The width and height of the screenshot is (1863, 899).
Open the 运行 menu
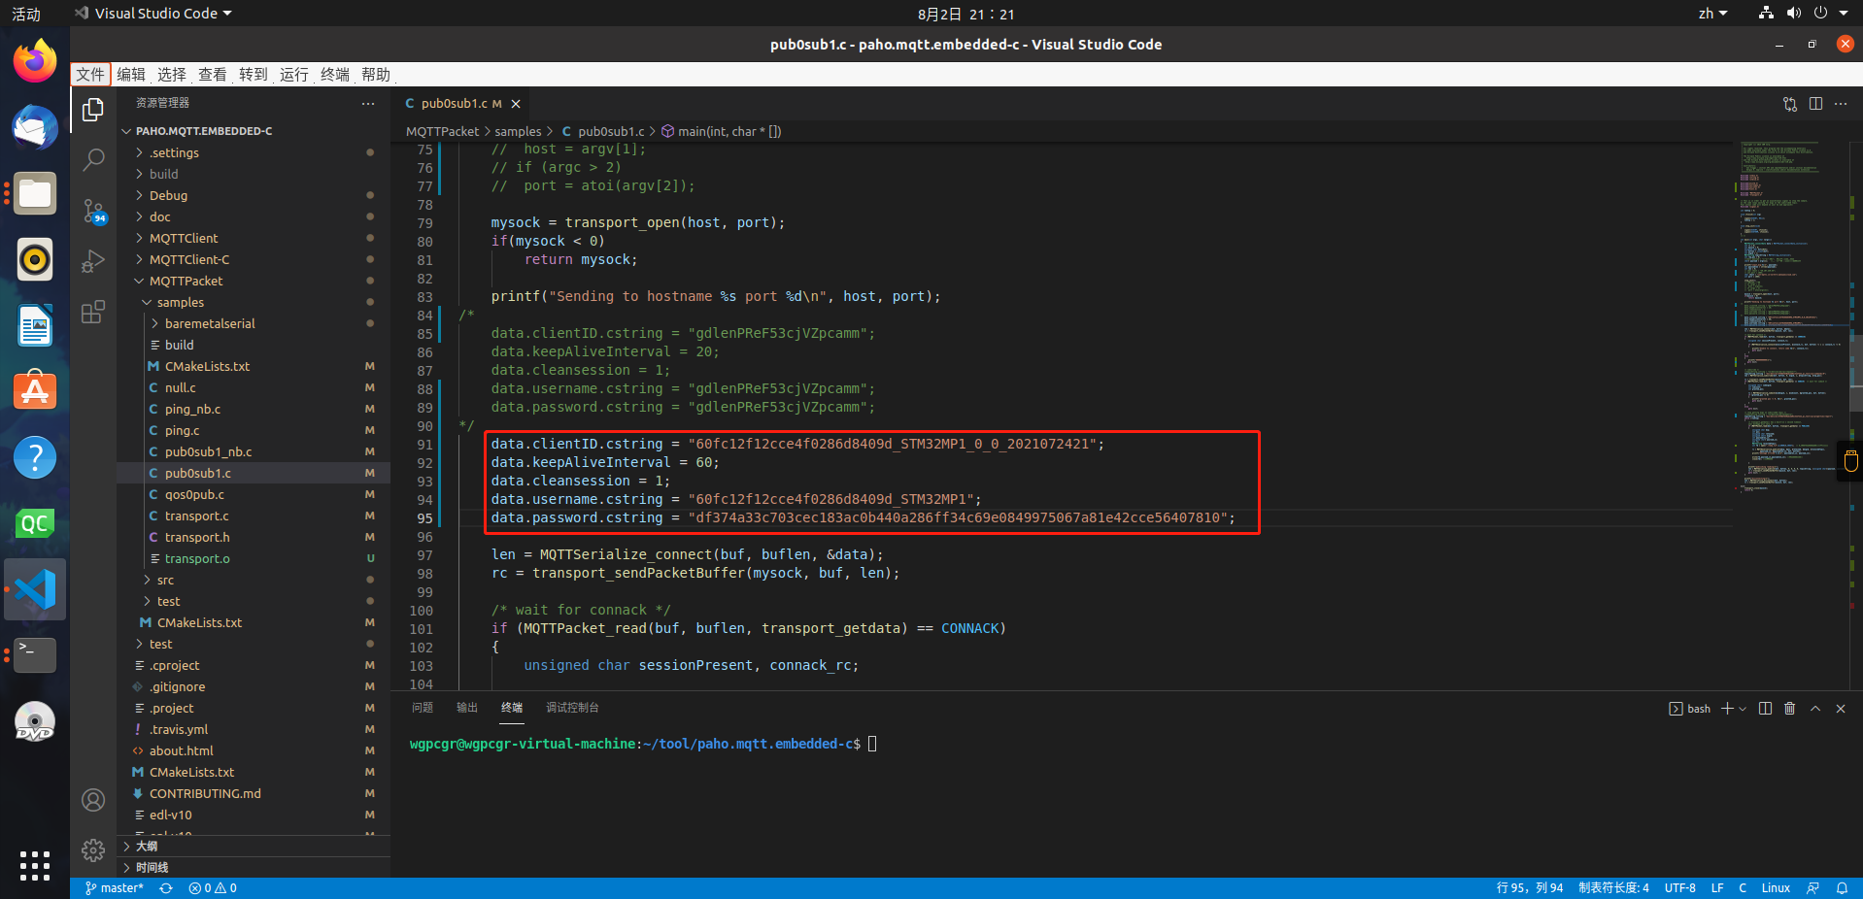[294, 75]
